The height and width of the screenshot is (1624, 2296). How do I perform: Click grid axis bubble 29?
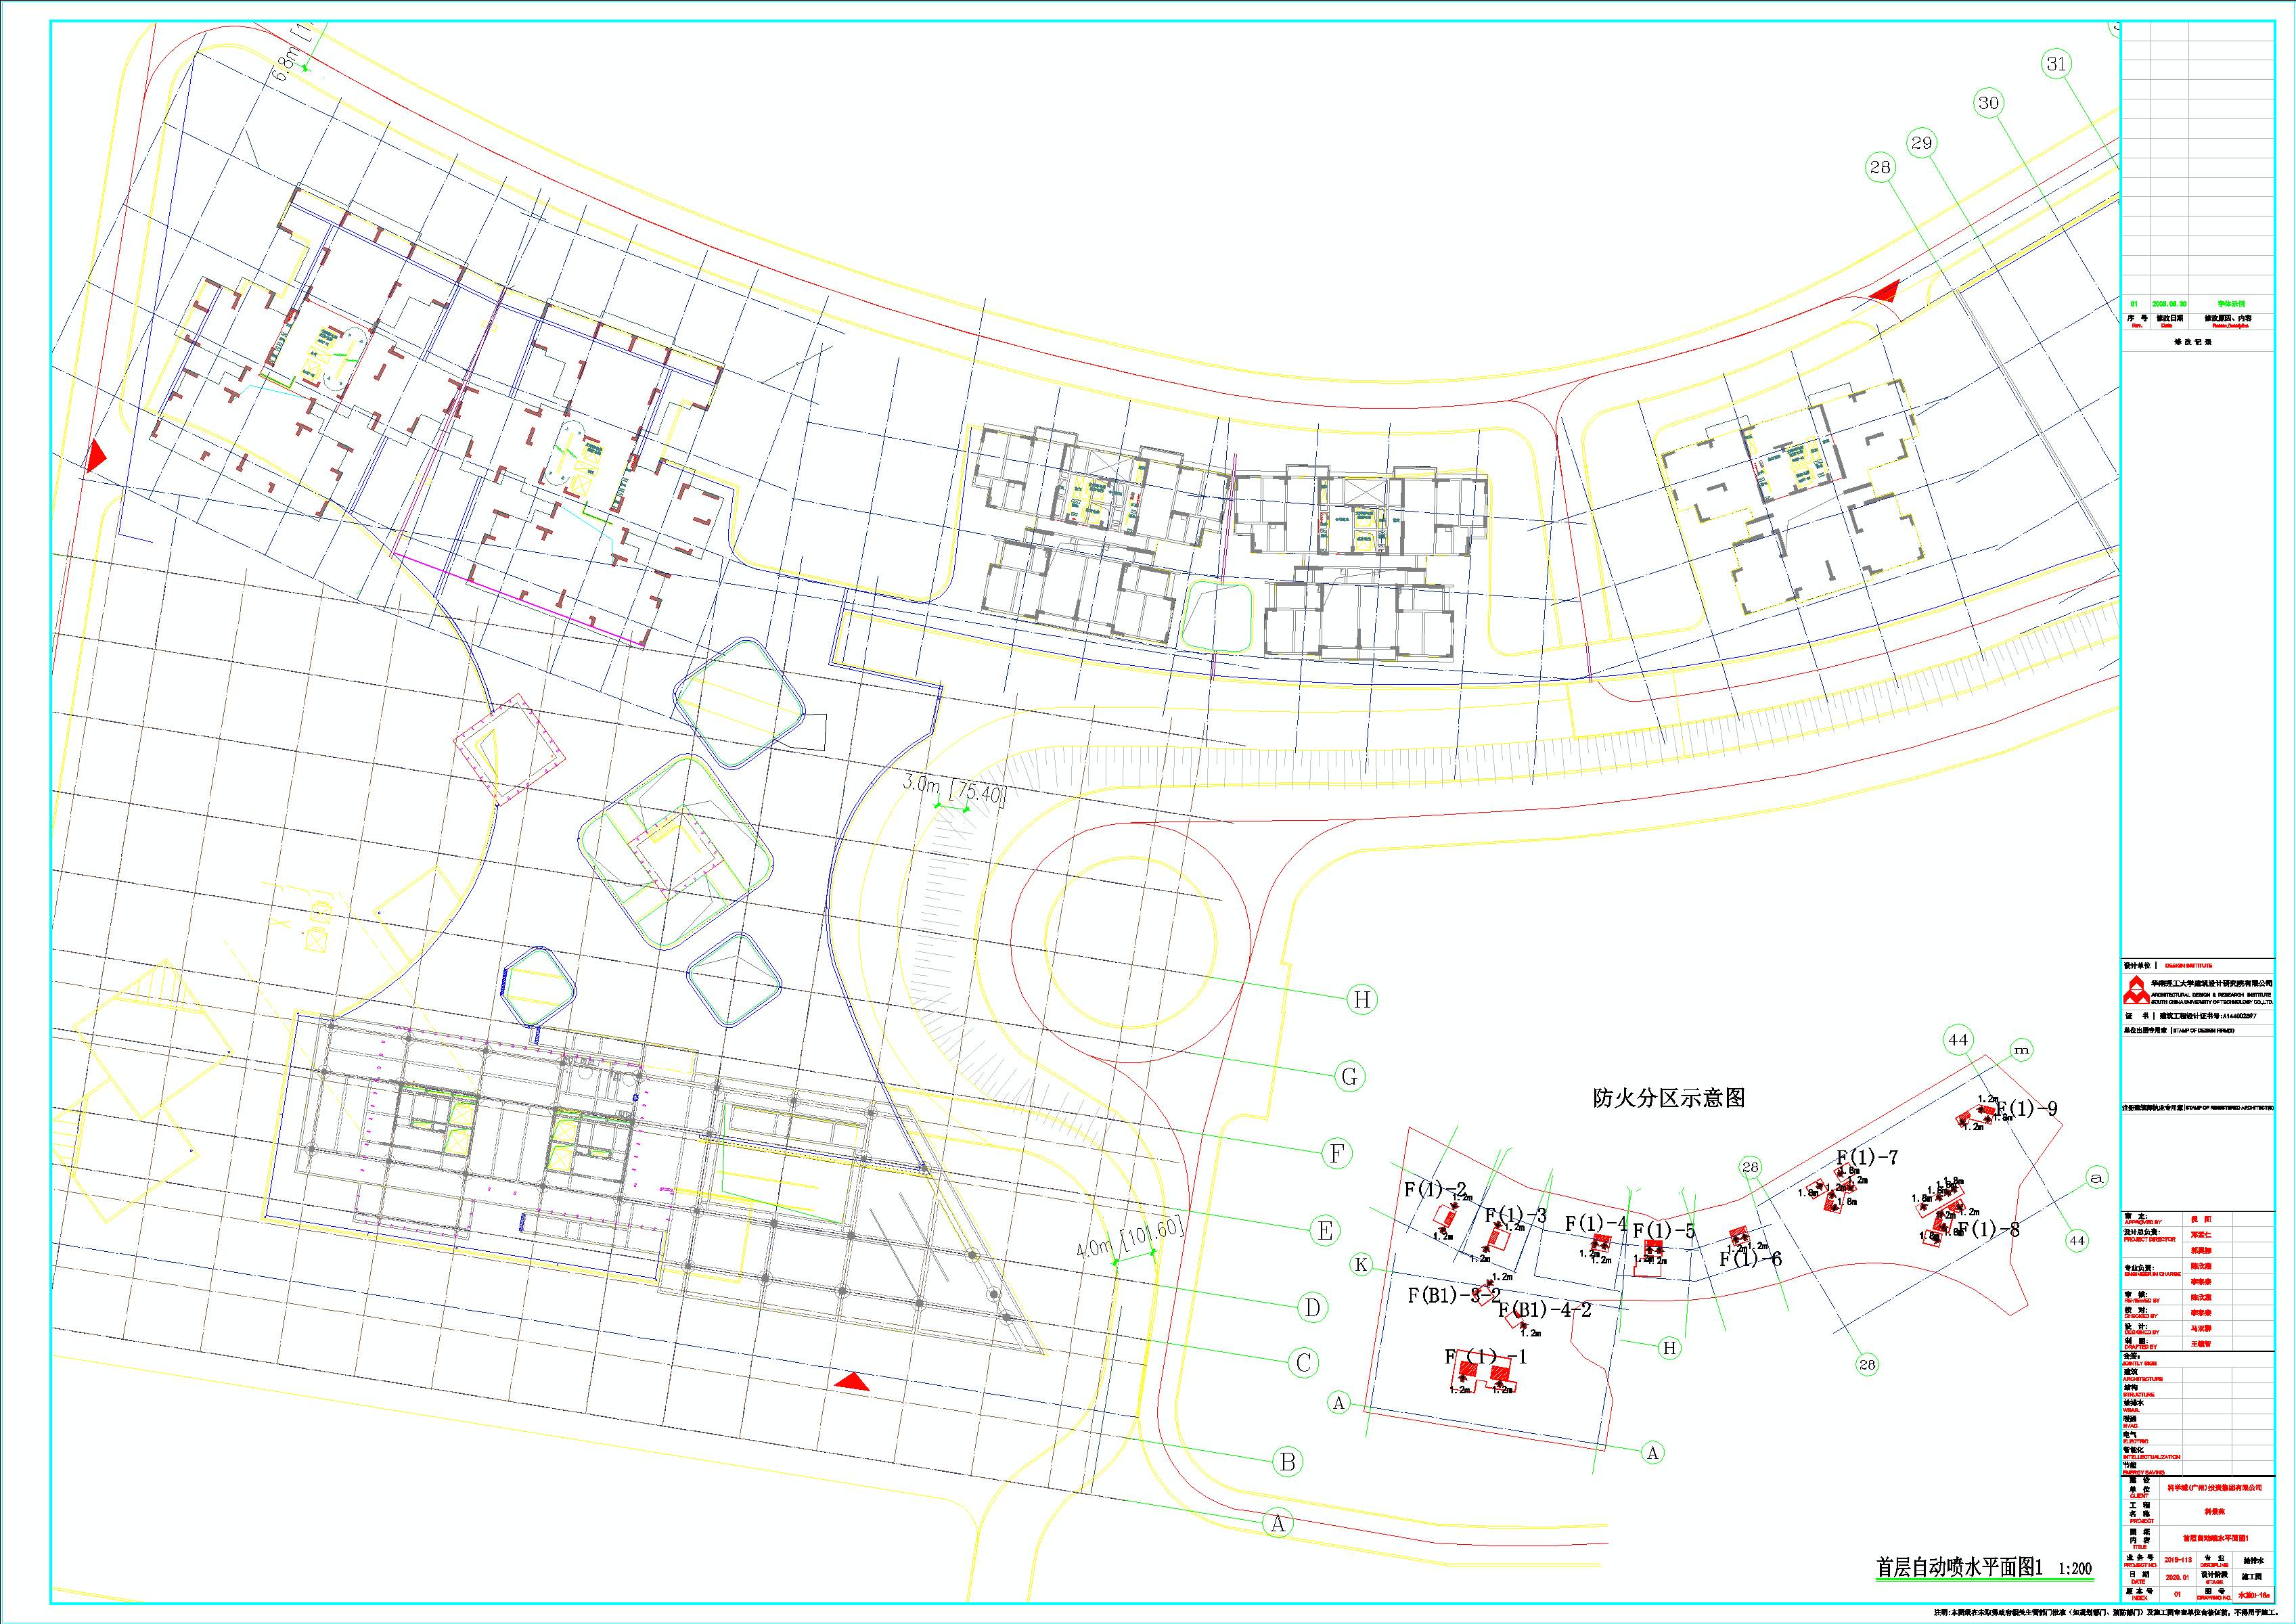tap(1921, 143)
